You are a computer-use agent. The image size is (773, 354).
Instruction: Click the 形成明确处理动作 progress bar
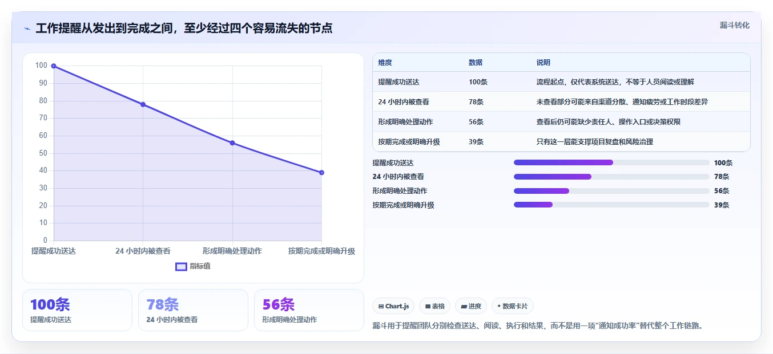[611, 191]
